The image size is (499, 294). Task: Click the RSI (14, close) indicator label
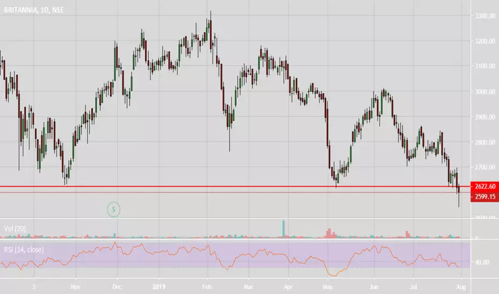[24, 250]
